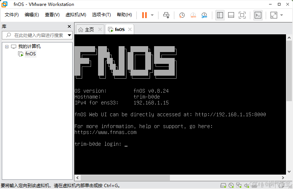This screenshot has height=189, width=293.
Task: Click the https://www.fnnas.com text
Action: click(x=105, y=132)
